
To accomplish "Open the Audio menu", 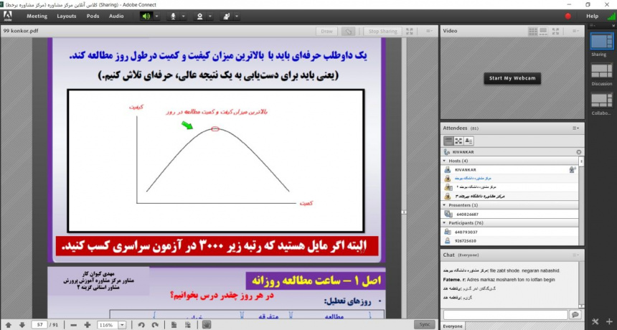I will pyautogui.click(x=116, y=16).
